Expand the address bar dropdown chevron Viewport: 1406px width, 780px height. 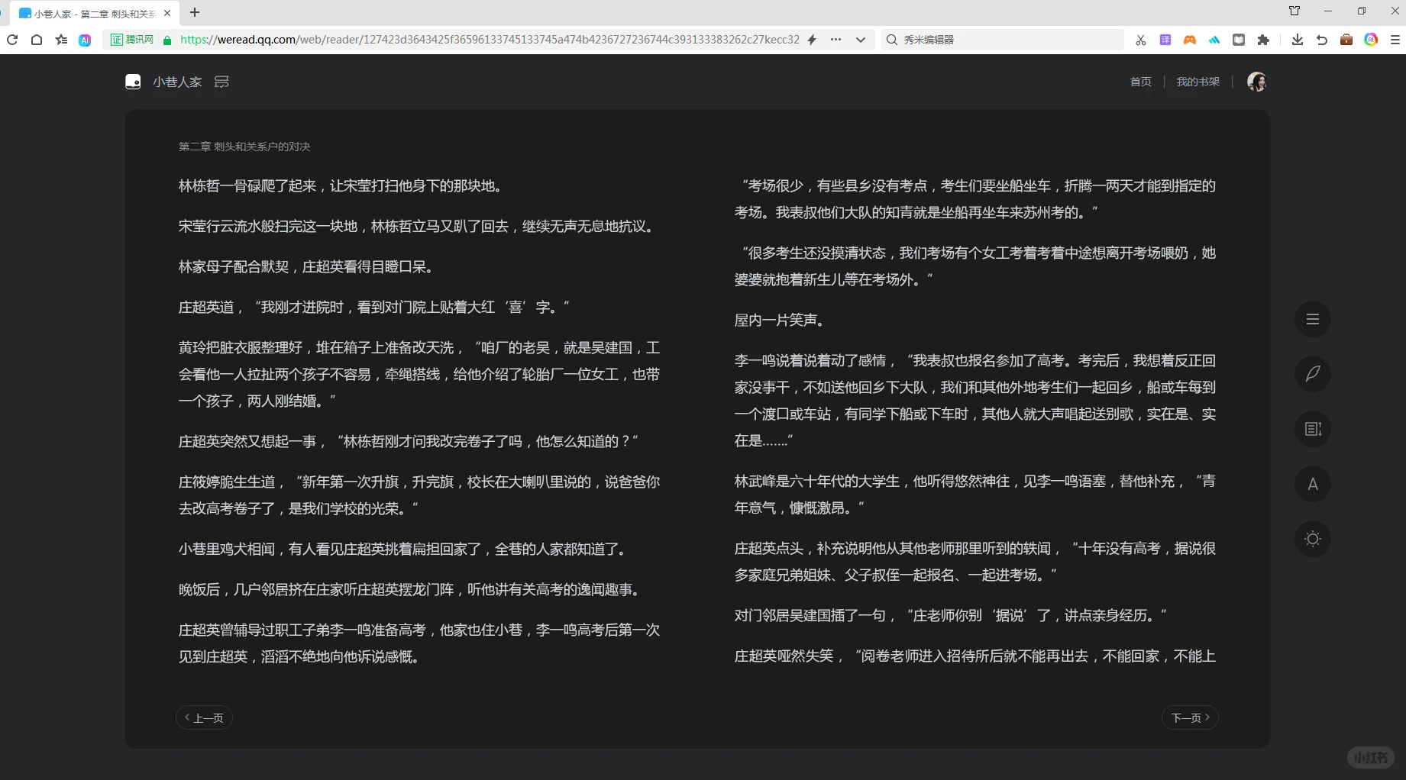click(861, 40)
